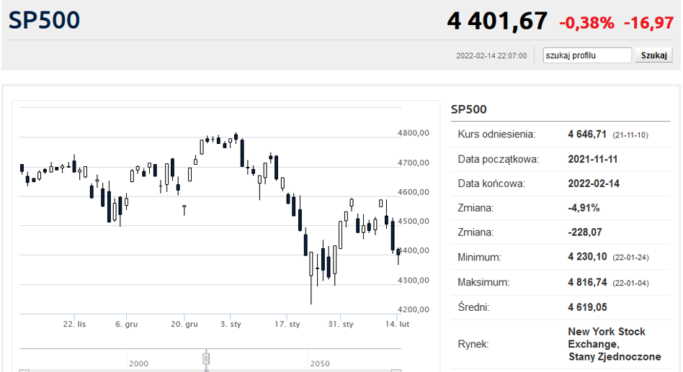Click the last candlestick near 4400

[398, 253]
